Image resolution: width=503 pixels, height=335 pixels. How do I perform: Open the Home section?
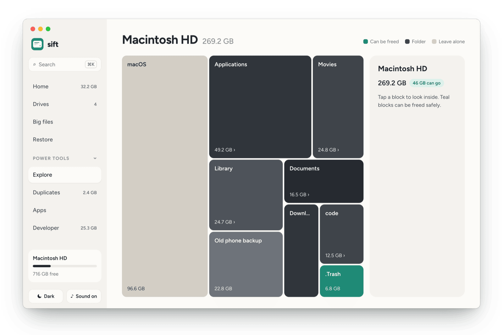click(65, 86)
